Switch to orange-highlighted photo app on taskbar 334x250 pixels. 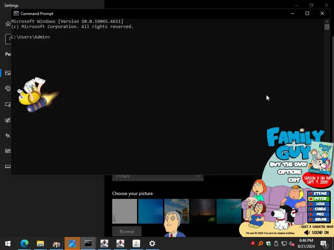72,243
